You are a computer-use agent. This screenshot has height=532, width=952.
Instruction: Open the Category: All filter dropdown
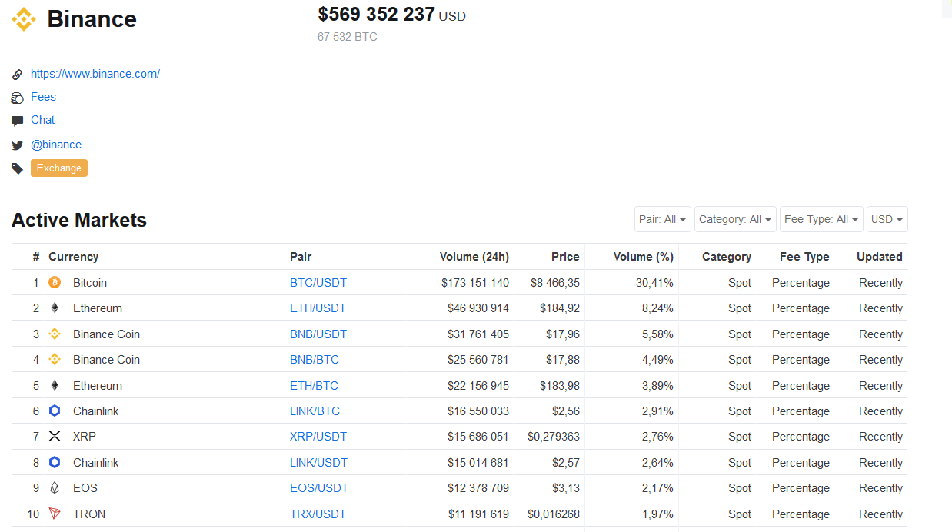[x=735, y=219]
